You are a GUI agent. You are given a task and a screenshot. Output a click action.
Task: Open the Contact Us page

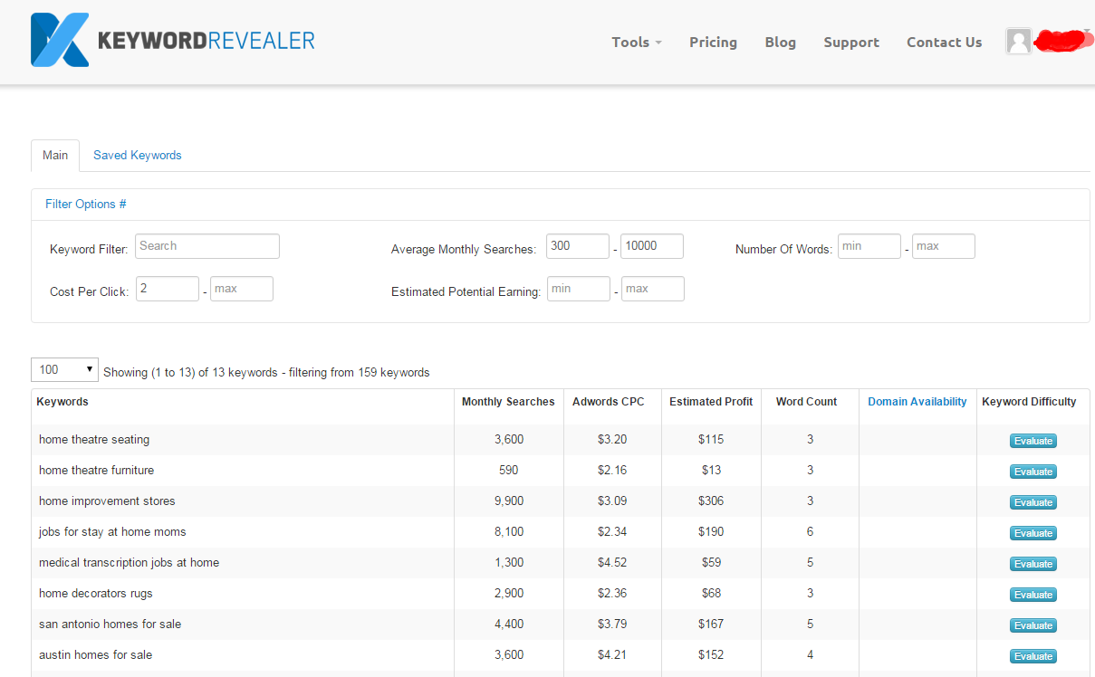coord(944,42)
